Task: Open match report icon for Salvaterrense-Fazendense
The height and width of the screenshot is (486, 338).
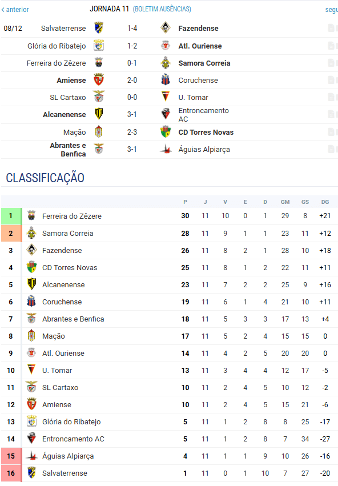Action: (x=332, y=28)
